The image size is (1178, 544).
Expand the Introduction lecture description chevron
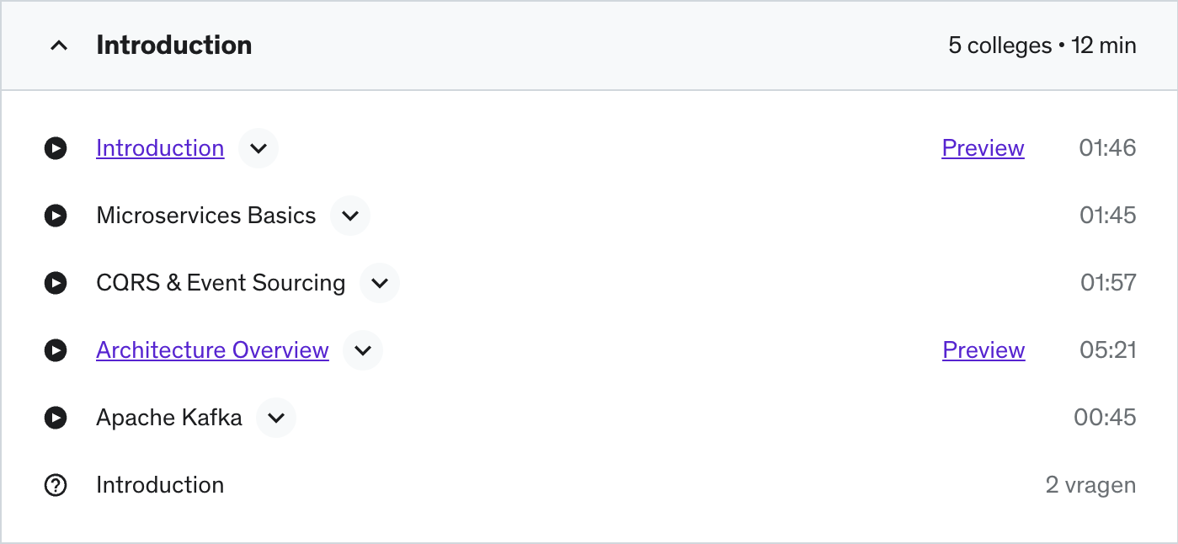(259, 148)
